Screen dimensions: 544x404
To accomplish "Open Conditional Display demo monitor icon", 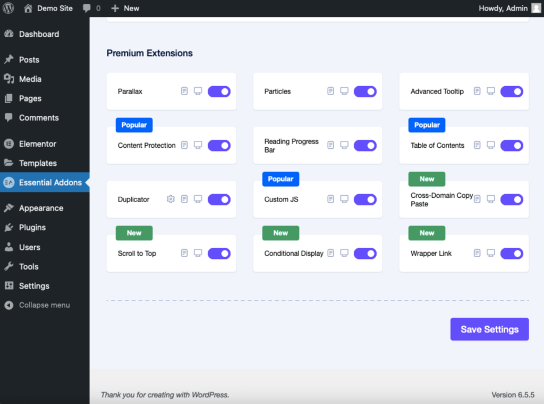I will (344, 253).
